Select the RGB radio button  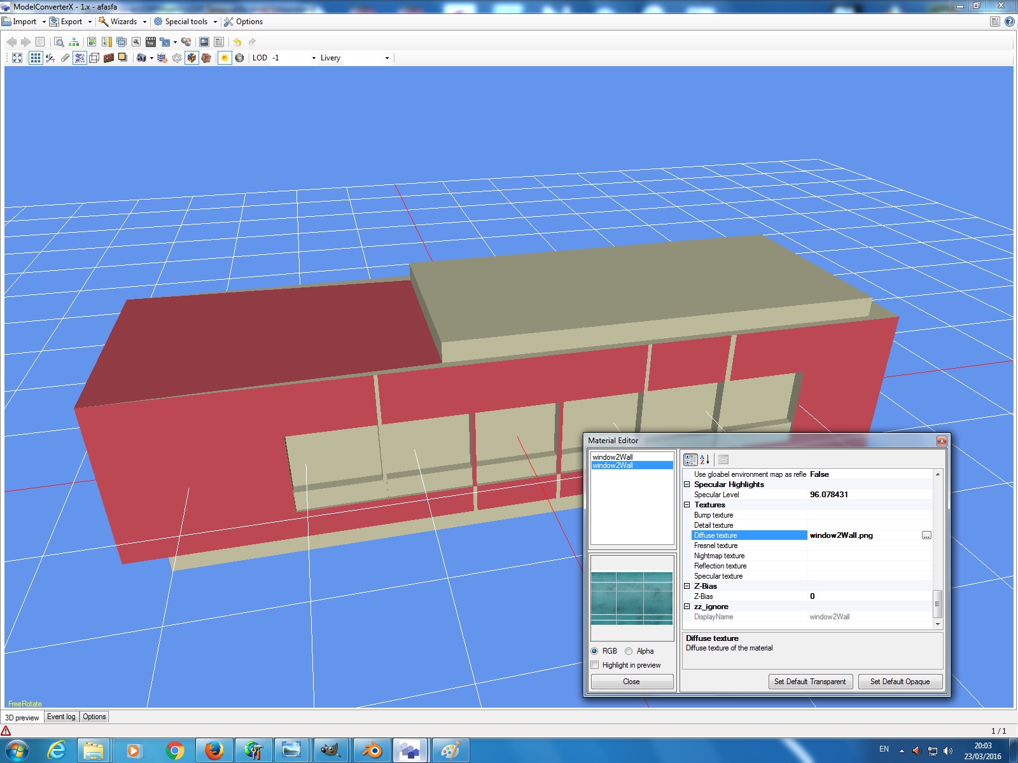594,651
